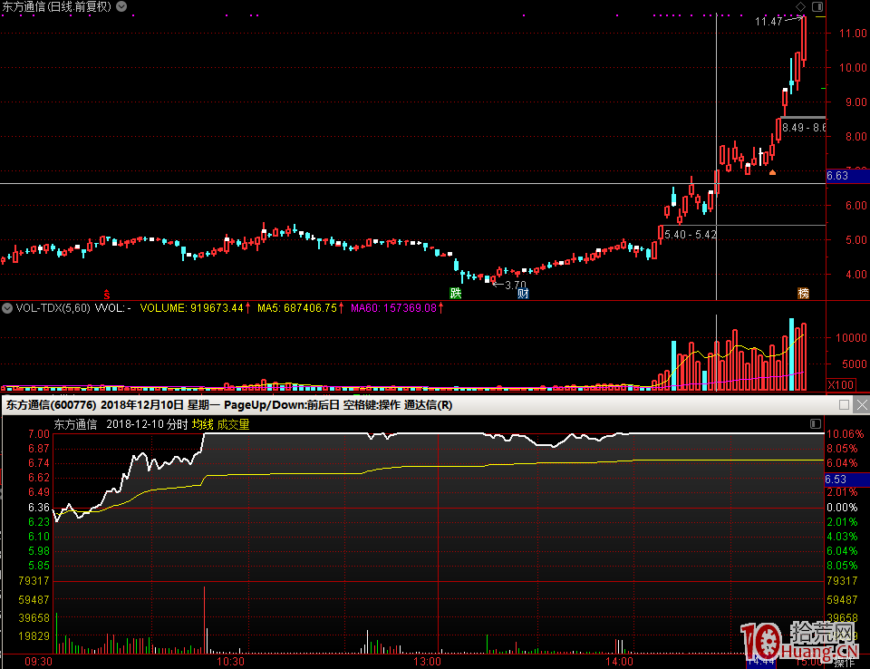Toggle the side panel icon atop daily chart

pyautogui.click(x=817, y=6)
